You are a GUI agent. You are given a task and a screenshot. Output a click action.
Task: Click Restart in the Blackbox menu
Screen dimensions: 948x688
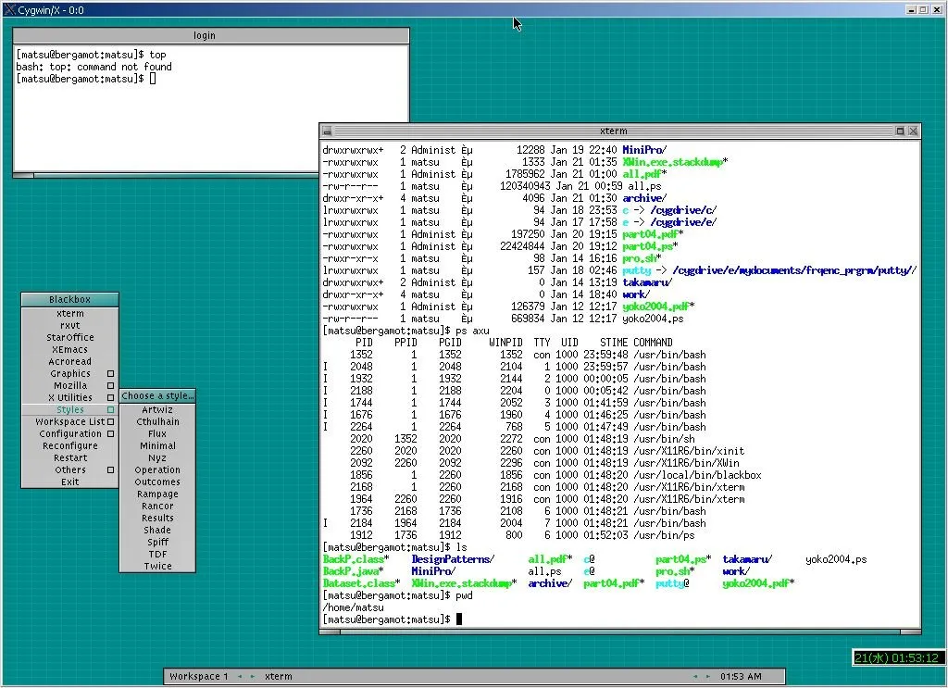click(x=70, y=458)
